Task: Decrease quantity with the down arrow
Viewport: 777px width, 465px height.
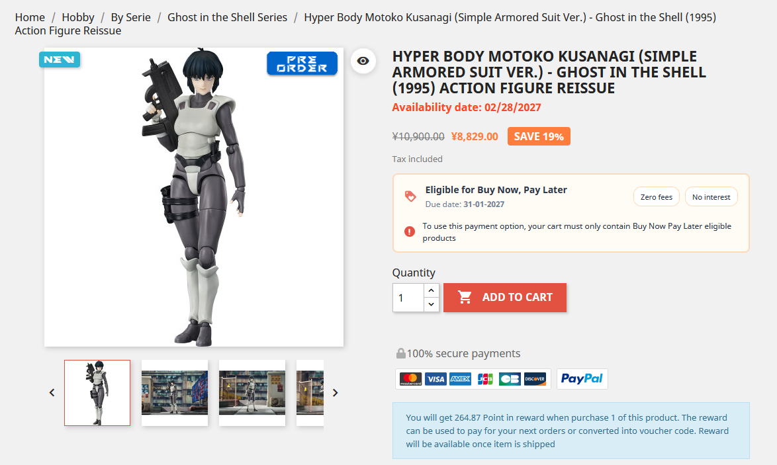Action: [431, 304]
